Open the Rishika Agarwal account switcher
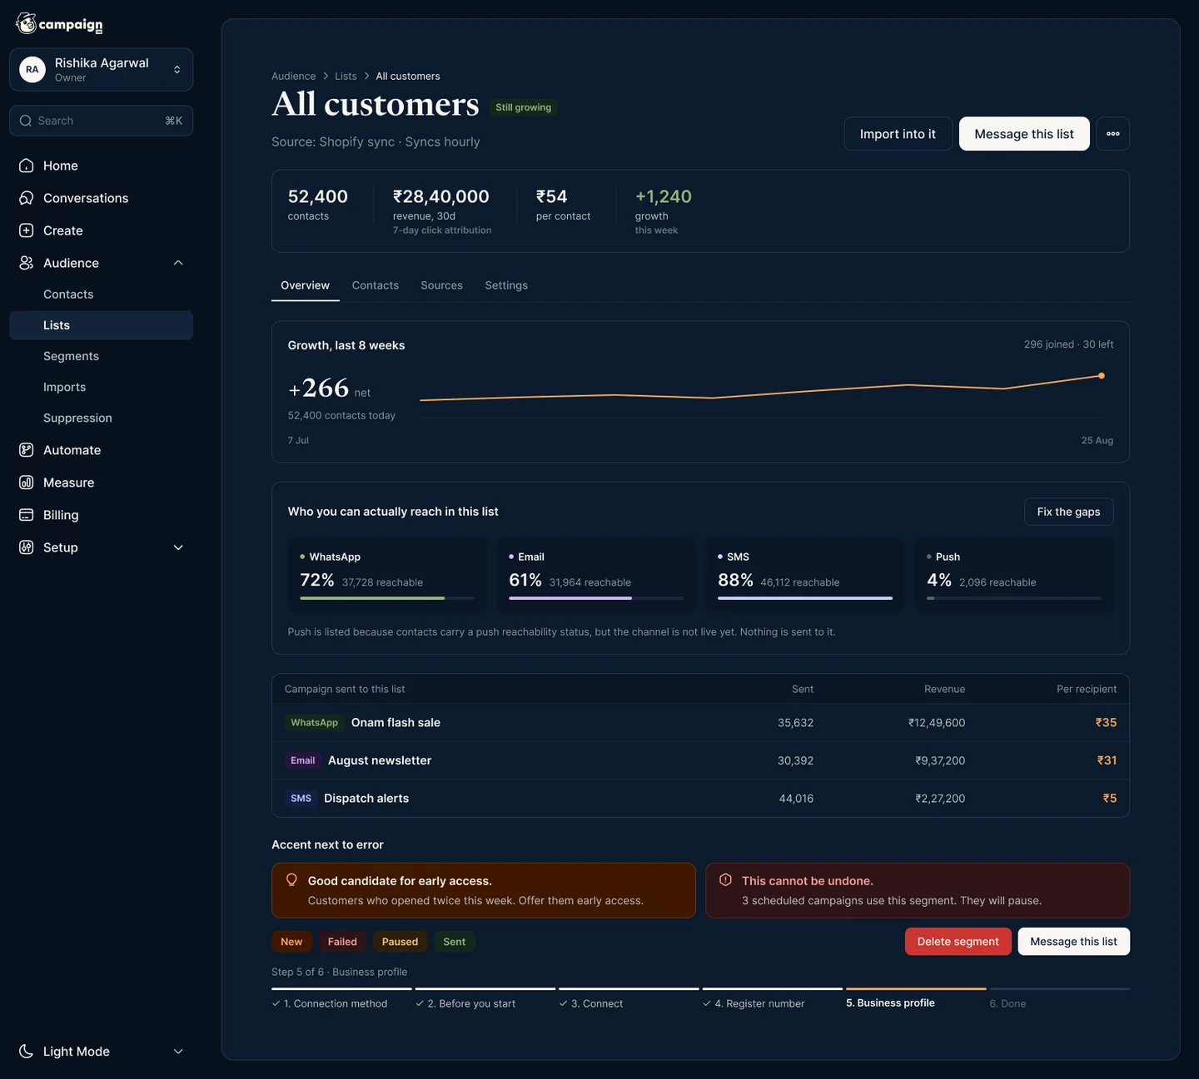1199x1079 pixels. [102, 70]
